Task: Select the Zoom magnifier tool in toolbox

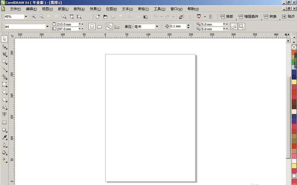Action: [4, 62]
